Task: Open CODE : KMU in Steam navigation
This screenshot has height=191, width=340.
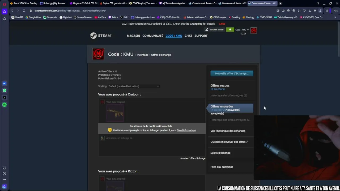Action: (x=174, y=36)
